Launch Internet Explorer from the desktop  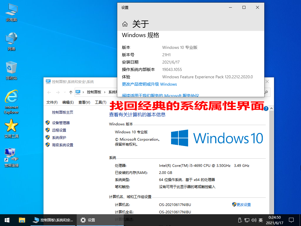pos(11,97)
